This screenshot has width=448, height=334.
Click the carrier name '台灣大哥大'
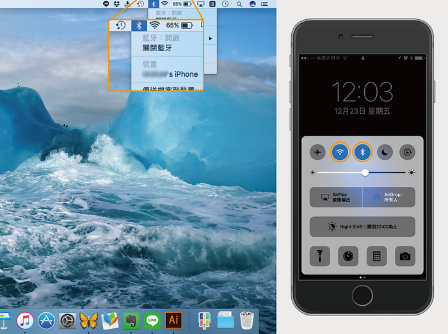click(328, 58)
